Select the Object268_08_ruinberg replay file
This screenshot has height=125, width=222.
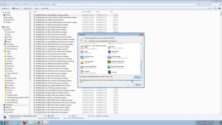[52, 15]
